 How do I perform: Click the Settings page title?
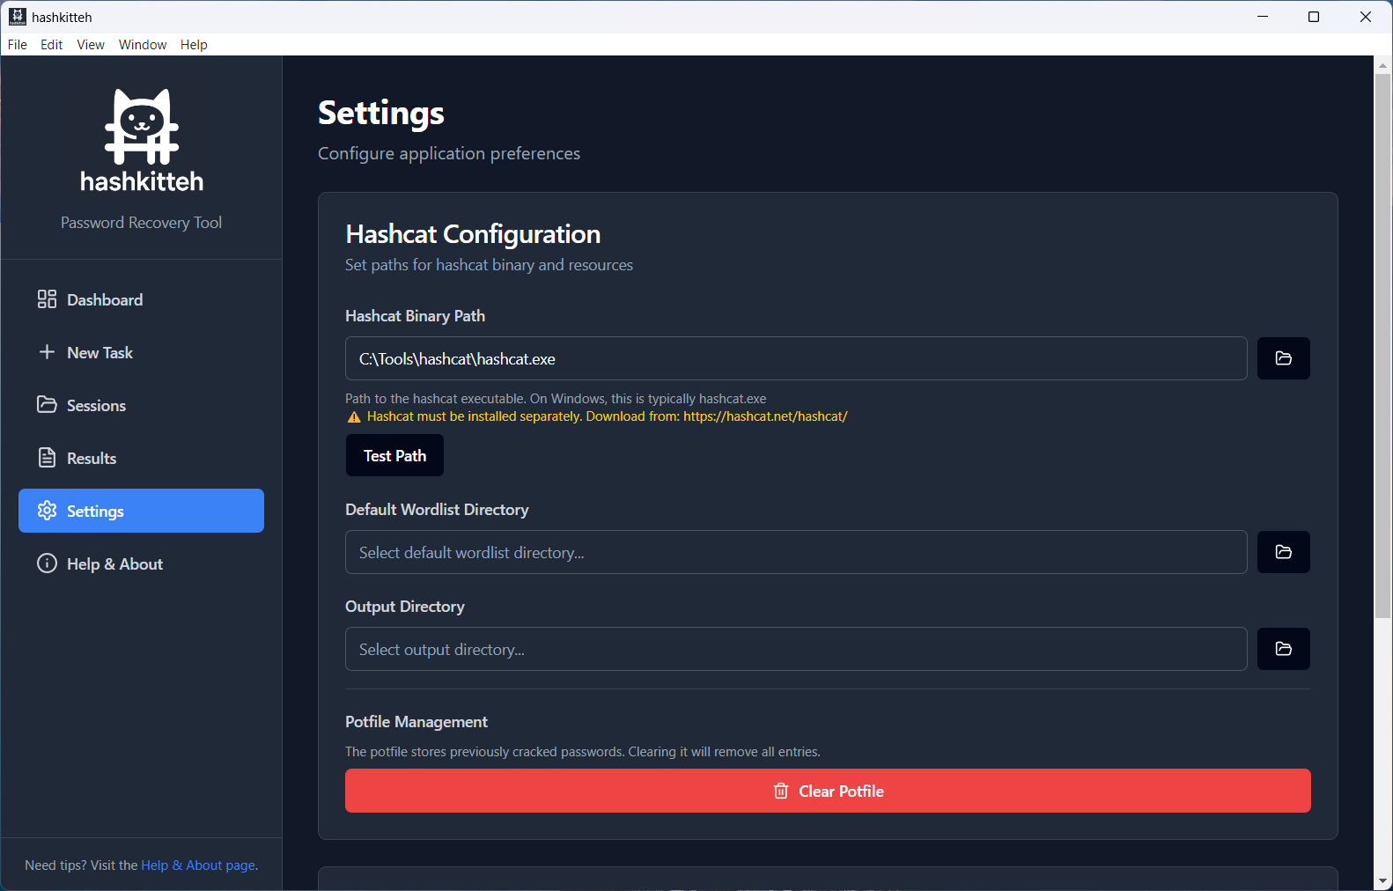[x=381, y=113]
